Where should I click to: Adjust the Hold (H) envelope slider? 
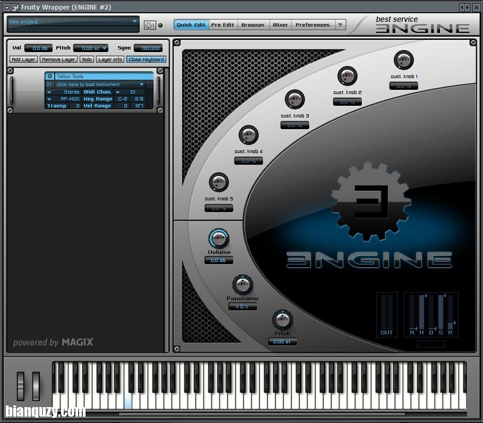pyautogui.click(x=422, y=312)
